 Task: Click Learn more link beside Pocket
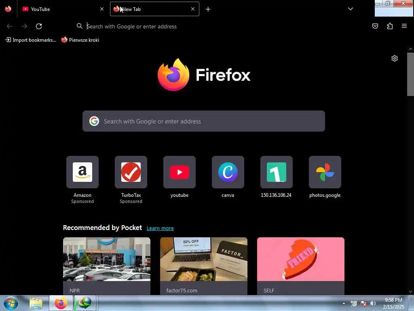click(x=160, y=228)
